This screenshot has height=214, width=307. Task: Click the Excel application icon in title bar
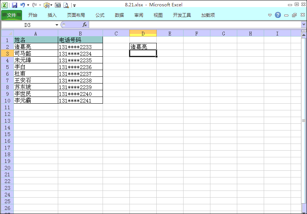coord(4,5)
